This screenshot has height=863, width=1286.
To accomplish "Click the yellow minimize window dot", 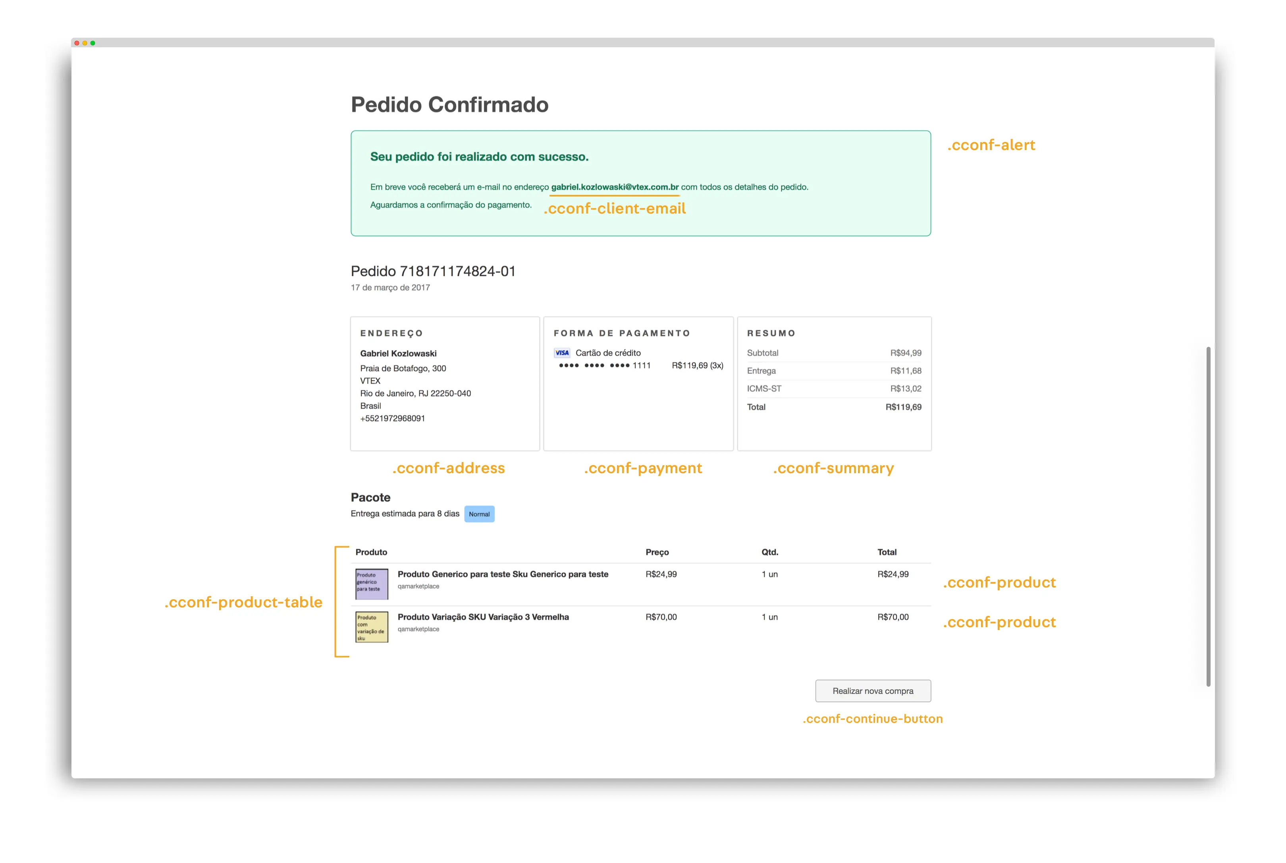I will tap(85, 43).
